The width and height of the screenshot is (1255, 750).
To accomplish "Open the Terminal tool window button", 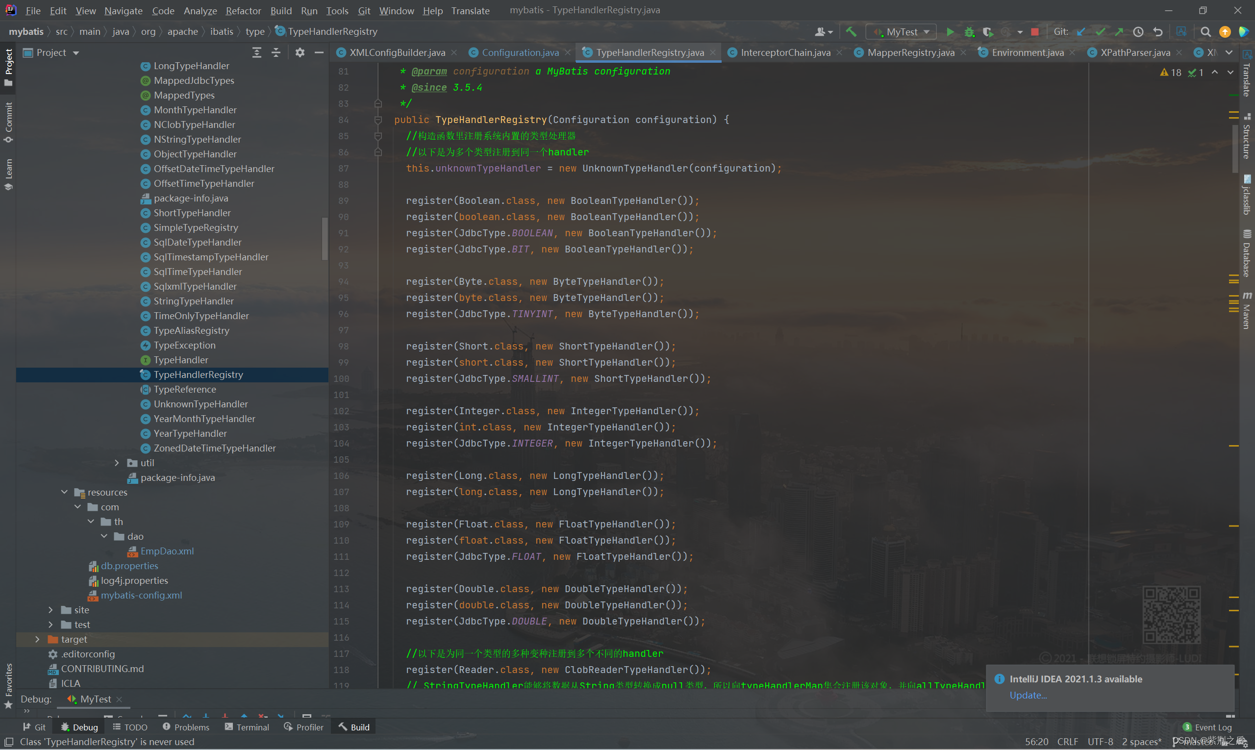I will tap(247, 727).
